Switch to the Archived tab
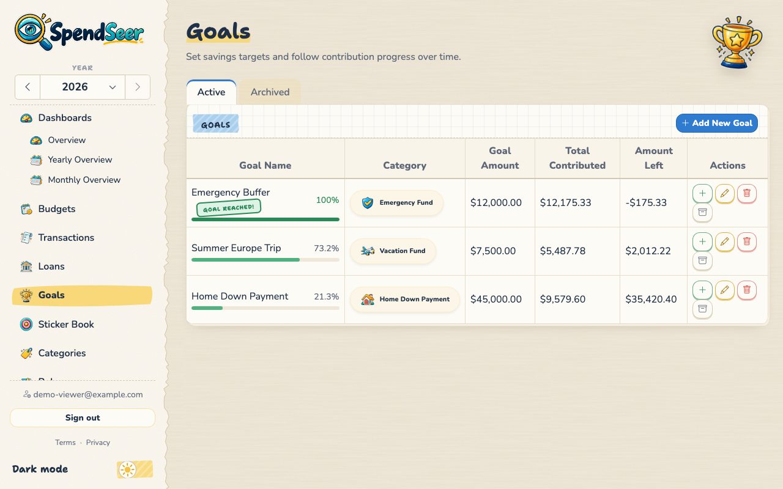Viewport: 783px width, 489px height. pyautogui.click(x=270, y=92)
